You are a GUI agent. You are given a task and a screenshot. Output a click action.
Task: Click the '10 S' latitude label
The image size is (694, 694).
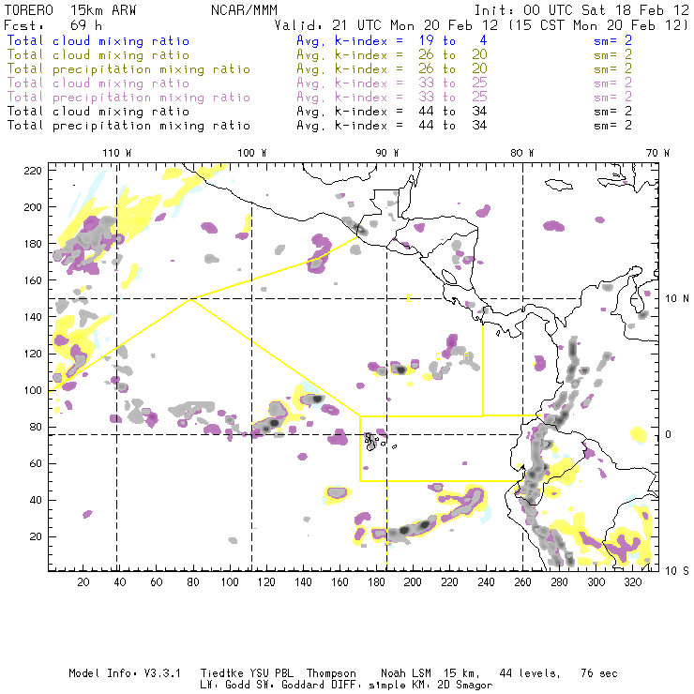click(677, 571)
